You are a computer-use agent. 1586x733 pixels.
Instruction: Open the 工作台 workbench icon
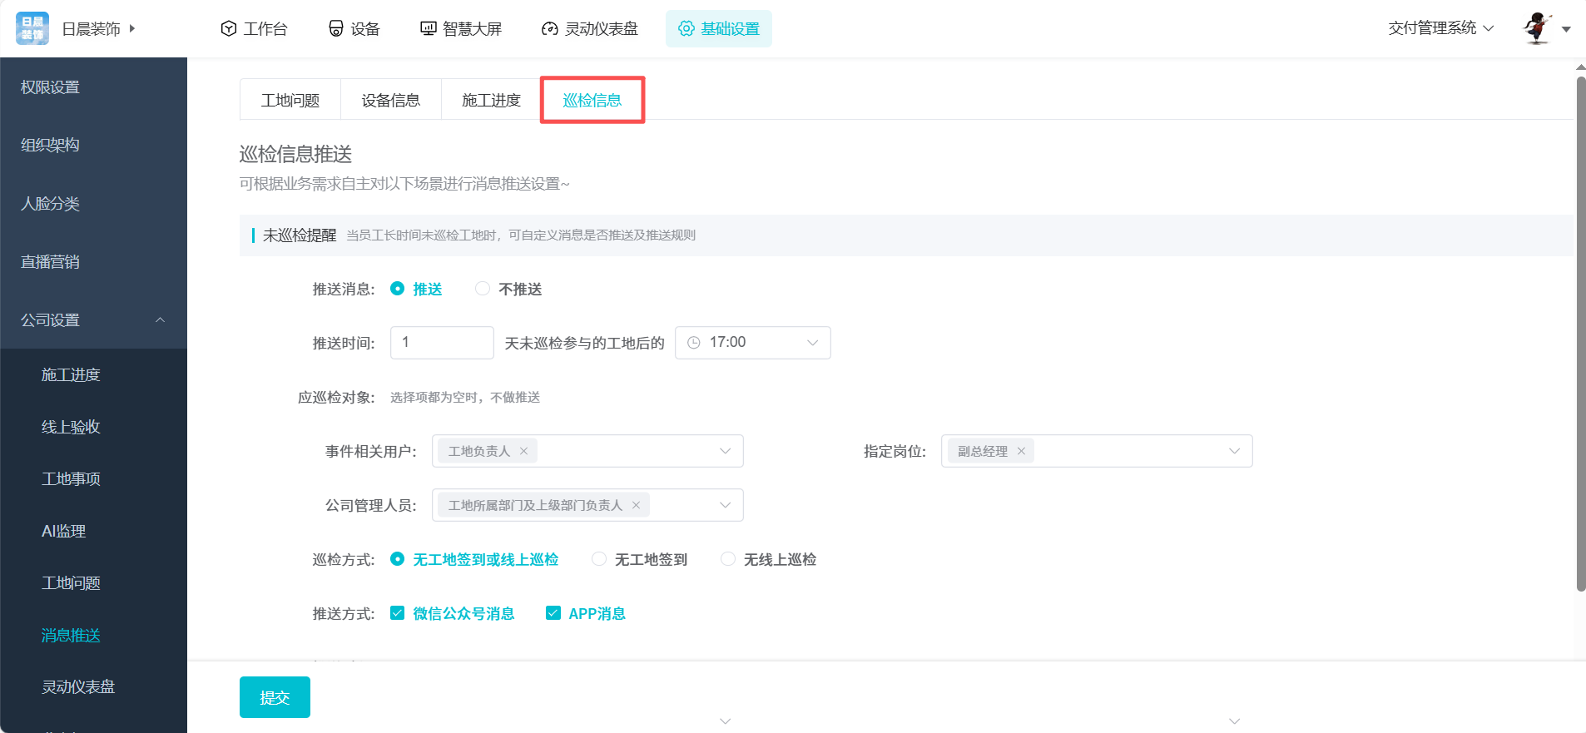click(x=229, y=29)
